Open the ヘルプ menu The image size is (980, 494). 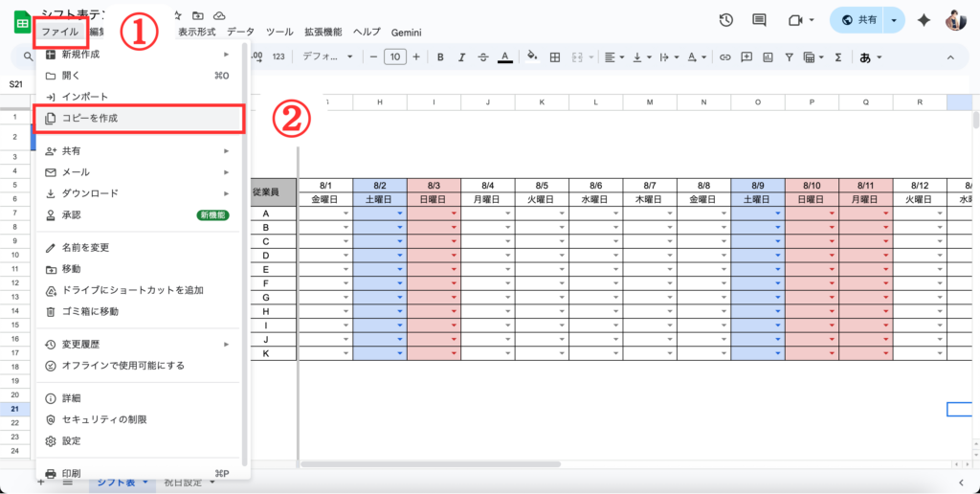367,32
